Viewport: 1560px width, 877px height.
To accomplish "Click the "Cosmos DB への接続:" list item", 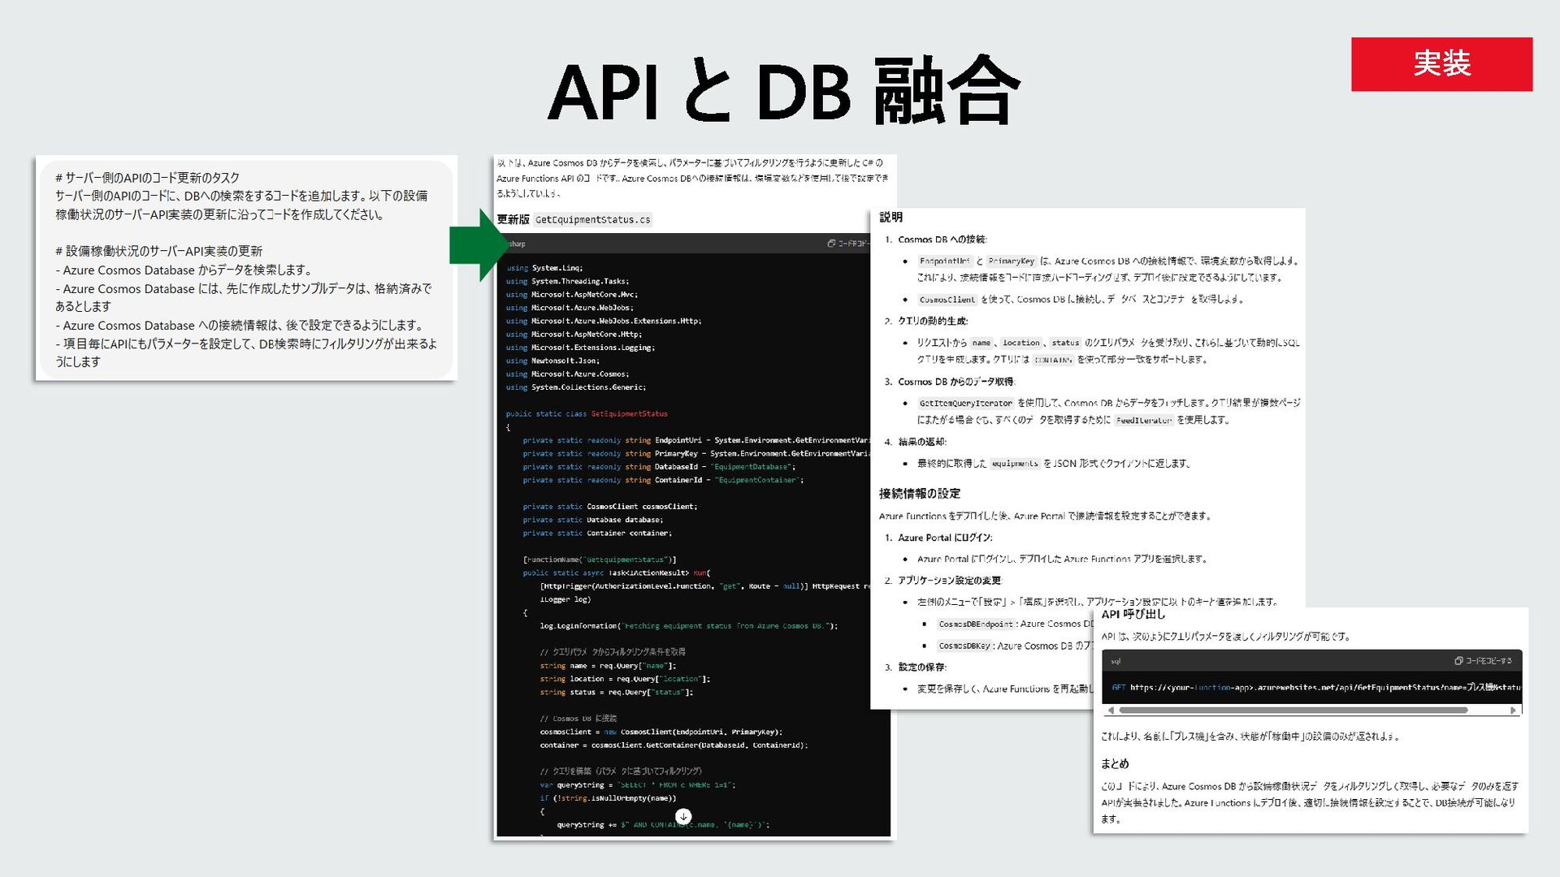I will pos(942,240).
